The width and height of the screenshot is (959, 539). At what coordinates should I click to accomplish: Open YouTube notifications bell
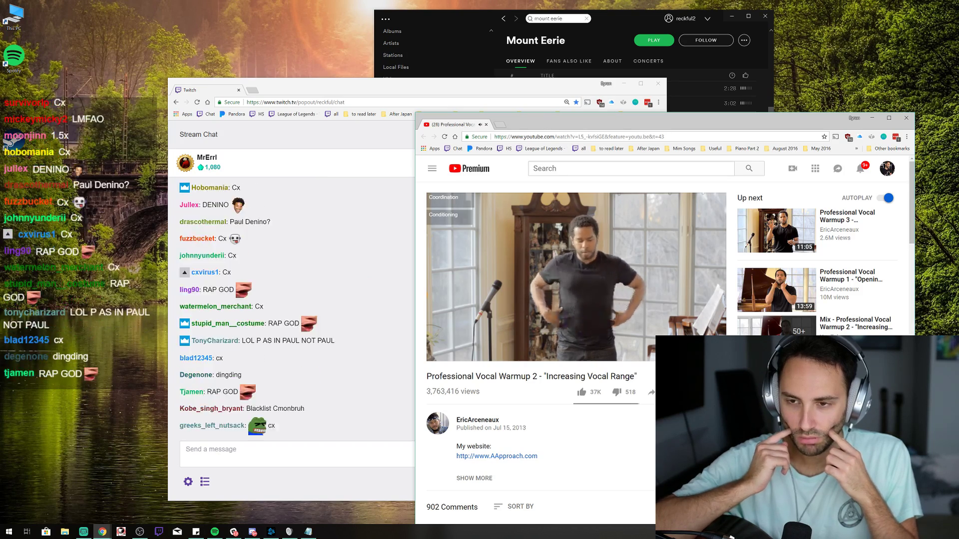860,168
